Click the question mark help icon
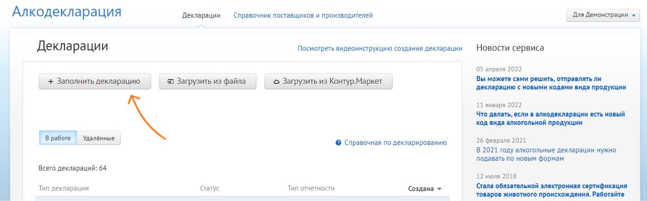The width and height of the screenshot is (647, 201). pos(339,143)
